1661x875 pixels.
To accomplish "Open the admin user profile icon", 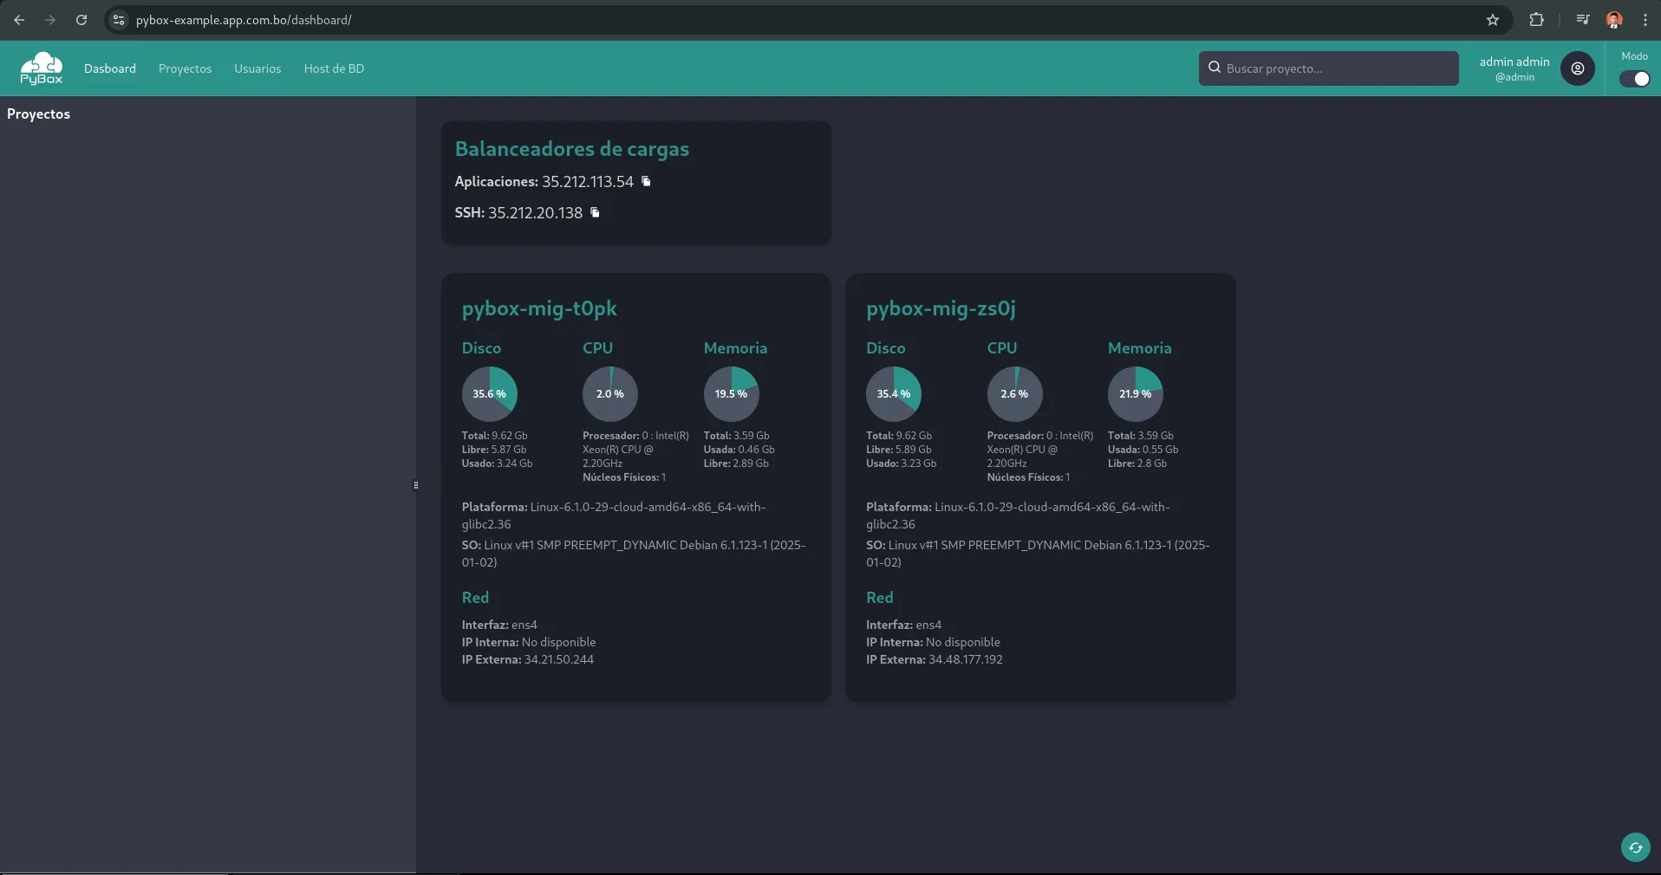I will point(1577,68).
